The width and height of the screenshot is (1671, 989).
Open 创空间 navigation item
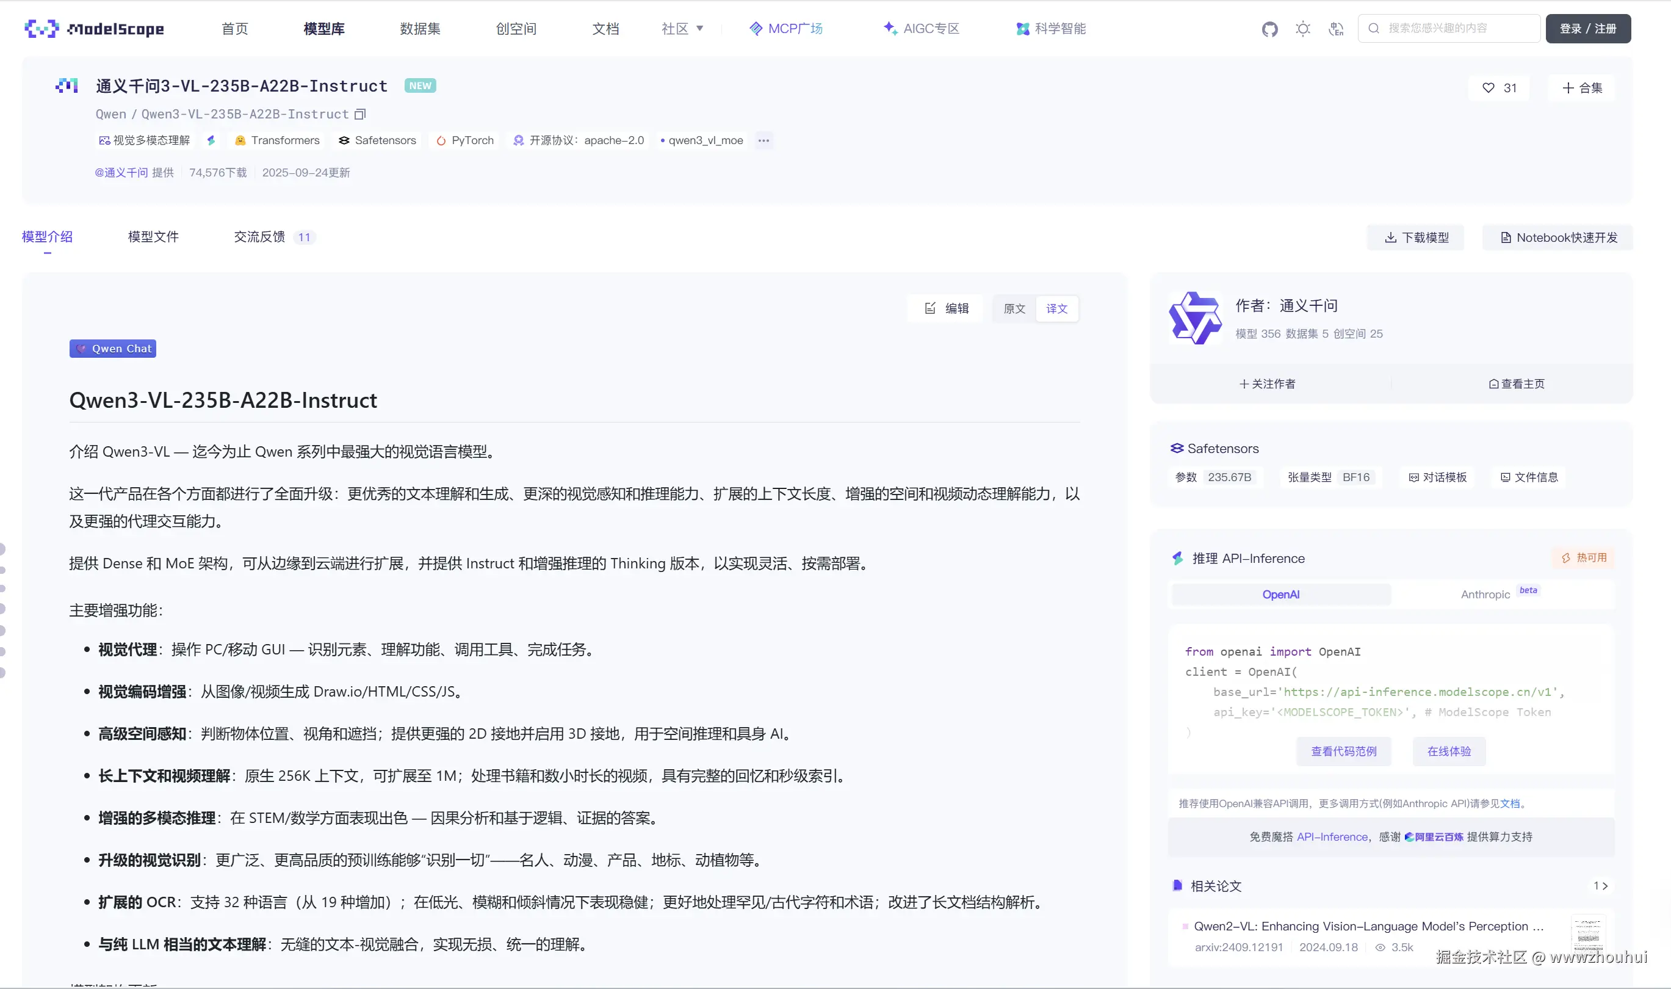click(x=516, y=29)
